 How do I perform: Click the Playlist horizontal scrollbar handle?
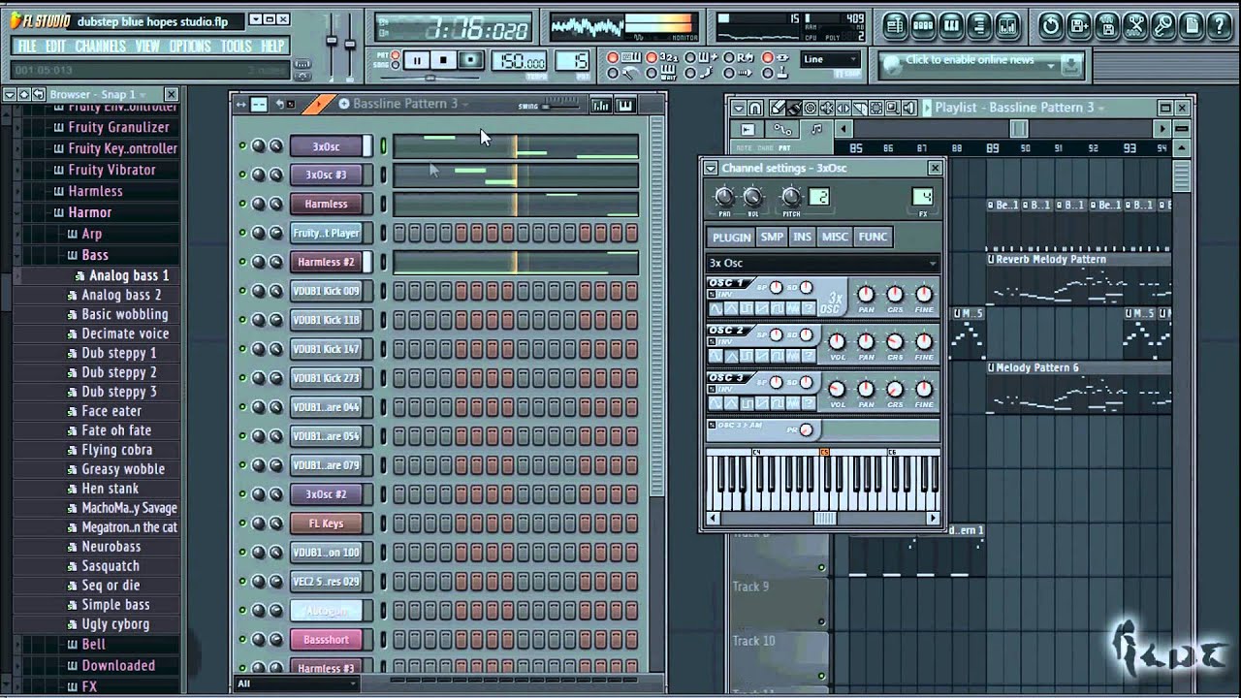click(1019, 129)
